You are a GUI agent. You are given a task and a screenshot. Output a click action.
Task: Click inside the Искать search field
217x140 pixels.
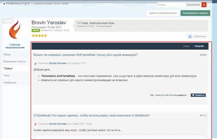[171, 5]
